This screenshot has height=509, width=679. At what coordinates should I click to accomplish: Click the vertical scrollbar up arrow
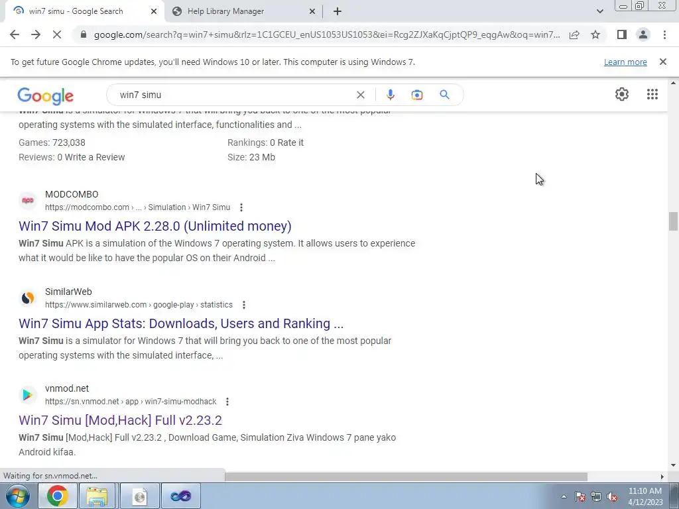pos(673,83)
